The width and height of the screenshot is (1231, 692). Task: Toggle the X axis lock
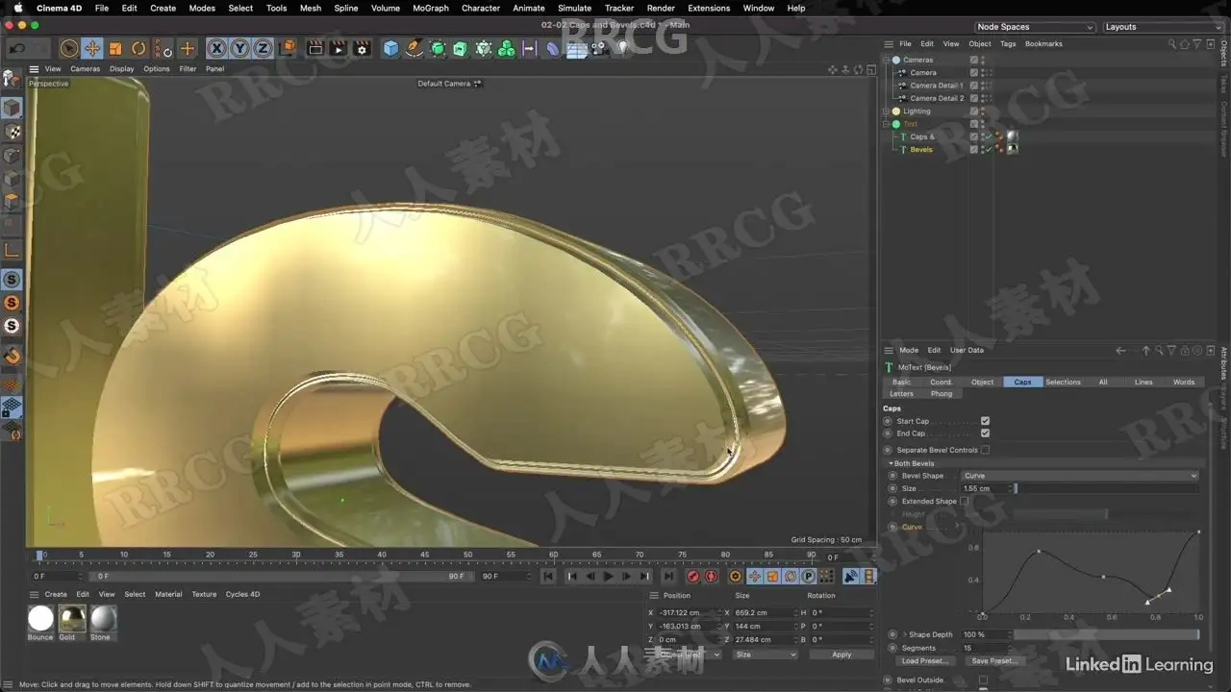click(x=216, y=48)
